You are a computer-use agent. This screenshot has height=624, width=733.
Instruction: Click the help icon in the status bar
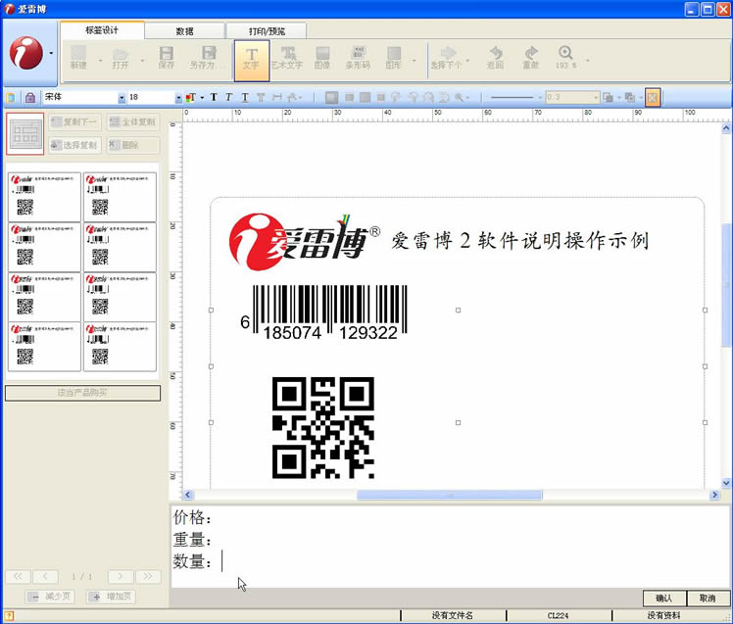[x=9, y=616]
